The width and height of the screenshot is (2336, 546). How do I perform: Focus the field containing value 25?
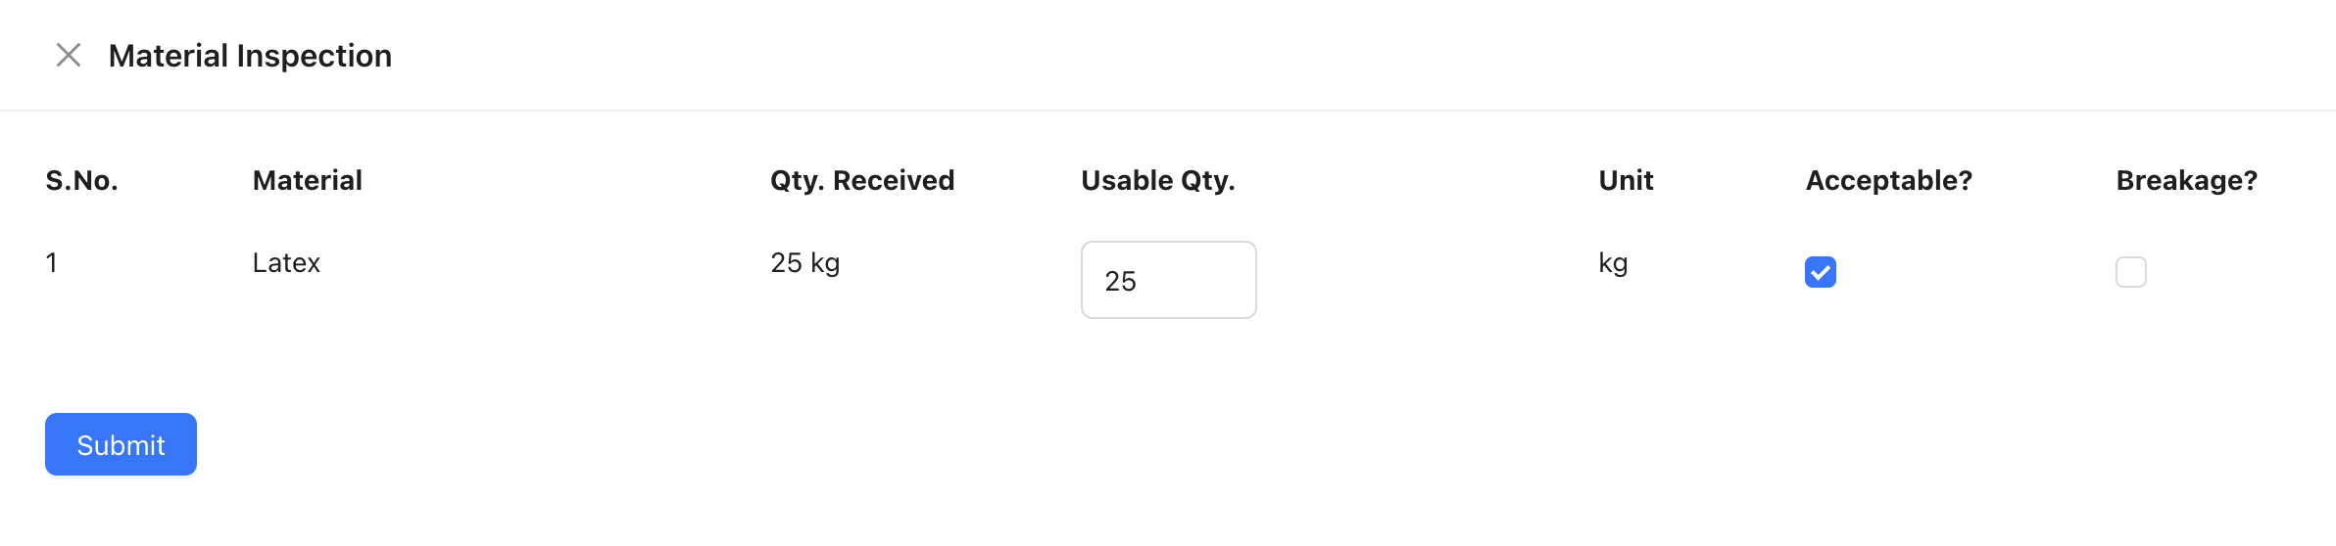coord(1168,280)
